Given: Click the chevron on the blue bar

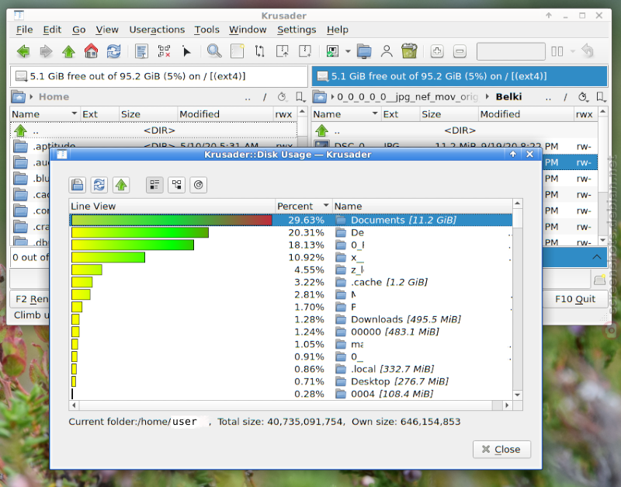Looking at the screenshot, I should pos(596,257).
